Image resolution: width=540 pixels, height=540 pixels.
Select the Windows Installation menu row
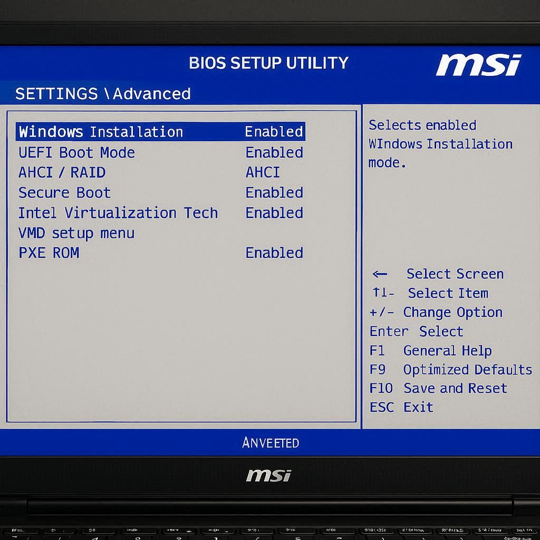[x=101, y=132]
